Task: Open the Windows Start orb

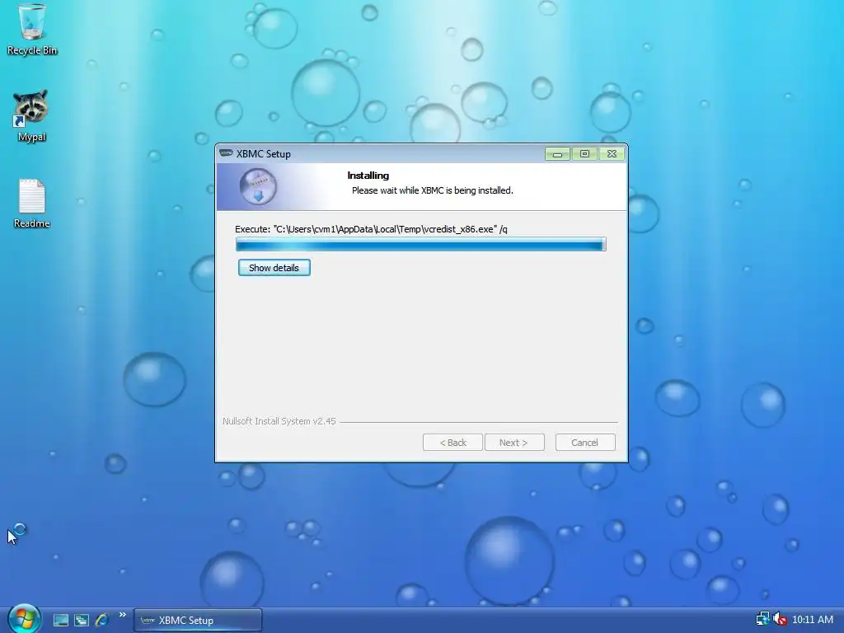Action: [24, 619]
